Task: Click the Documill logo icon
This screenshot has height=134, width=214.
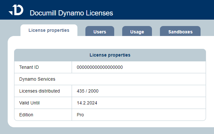Action: tap(16, 10)
